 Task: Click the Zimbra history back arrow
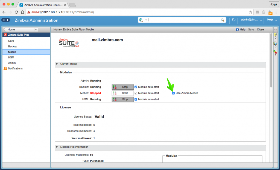(x=4, y=20)
